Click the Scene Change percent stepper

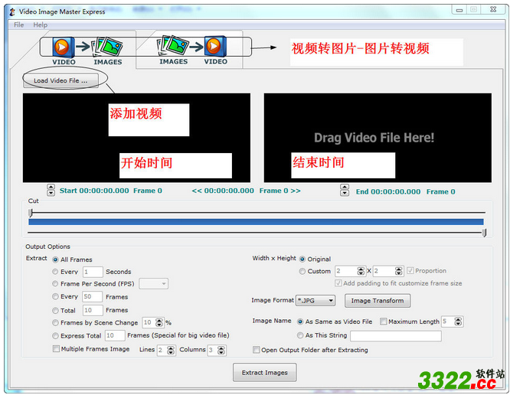159,322
